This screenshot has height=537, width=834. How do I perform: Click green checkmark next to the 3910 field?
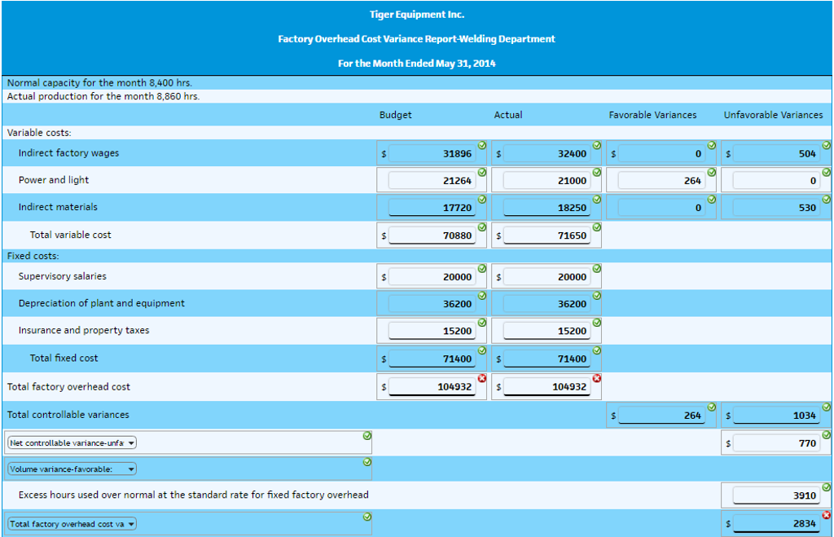point(827,487)
